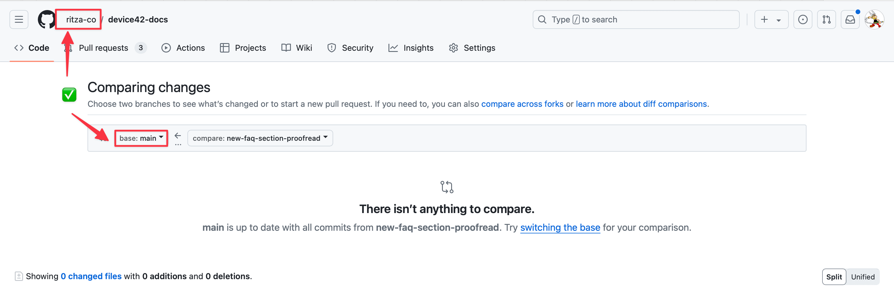Focus the 'Type / to search' field
Image resolution: width=894 pixels, height=288 pixels.
(x=636, y=19)
